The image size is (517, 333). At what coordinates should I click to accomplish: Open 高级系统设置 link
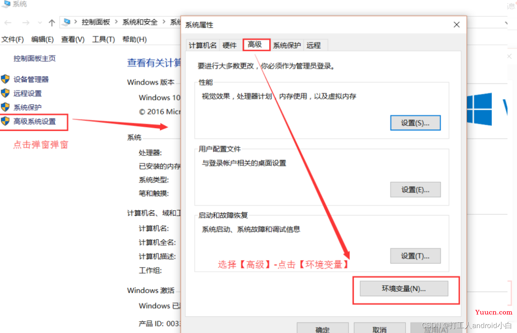point(35,121)
